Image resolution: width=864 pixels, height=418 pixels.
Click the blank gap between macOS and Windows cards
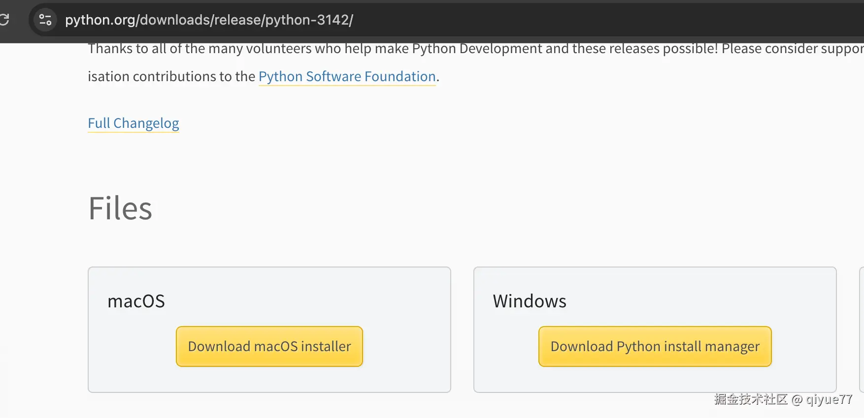(462, 329)
